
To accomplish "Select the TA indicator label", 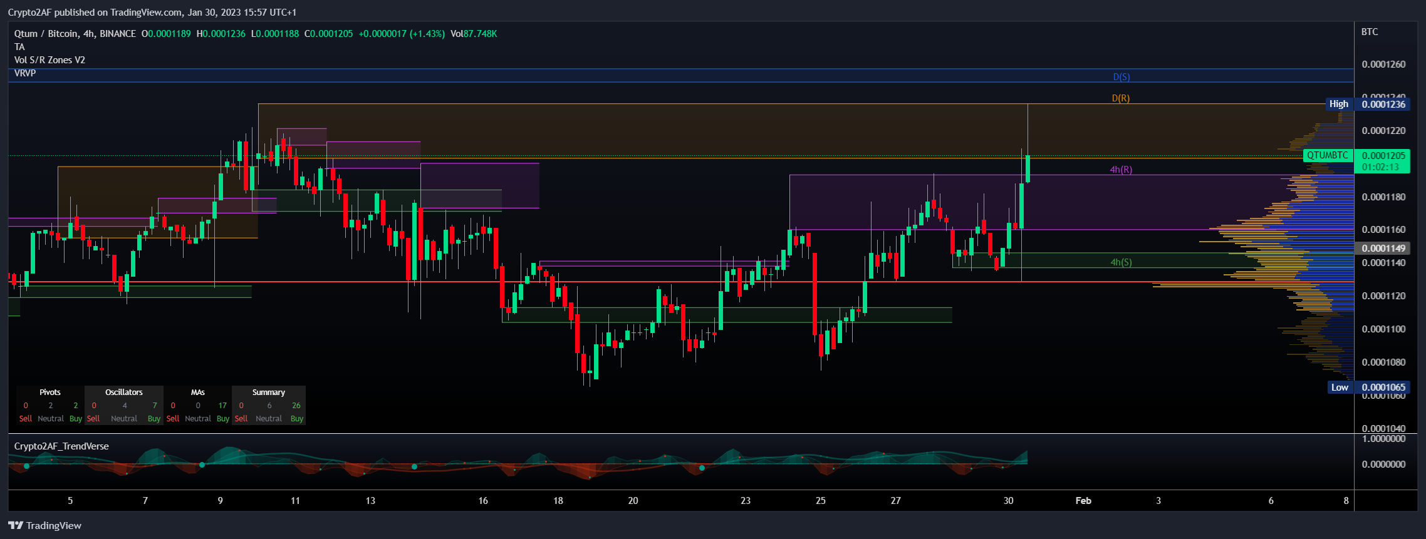I will pos(19,47).
